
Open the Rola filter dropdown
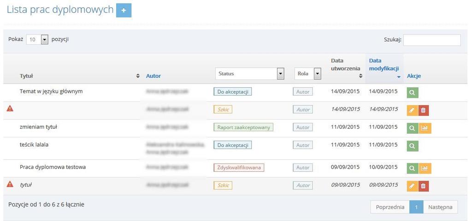pos(307,74)
